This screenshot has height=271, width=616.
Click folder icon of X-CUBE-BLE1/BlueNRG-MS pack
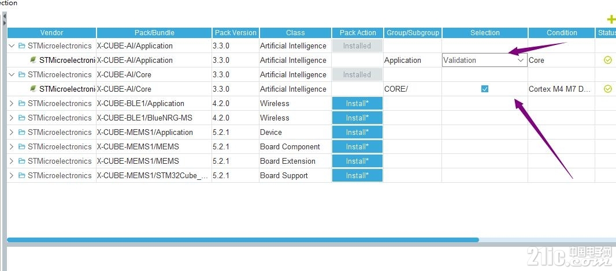[21, 118]
